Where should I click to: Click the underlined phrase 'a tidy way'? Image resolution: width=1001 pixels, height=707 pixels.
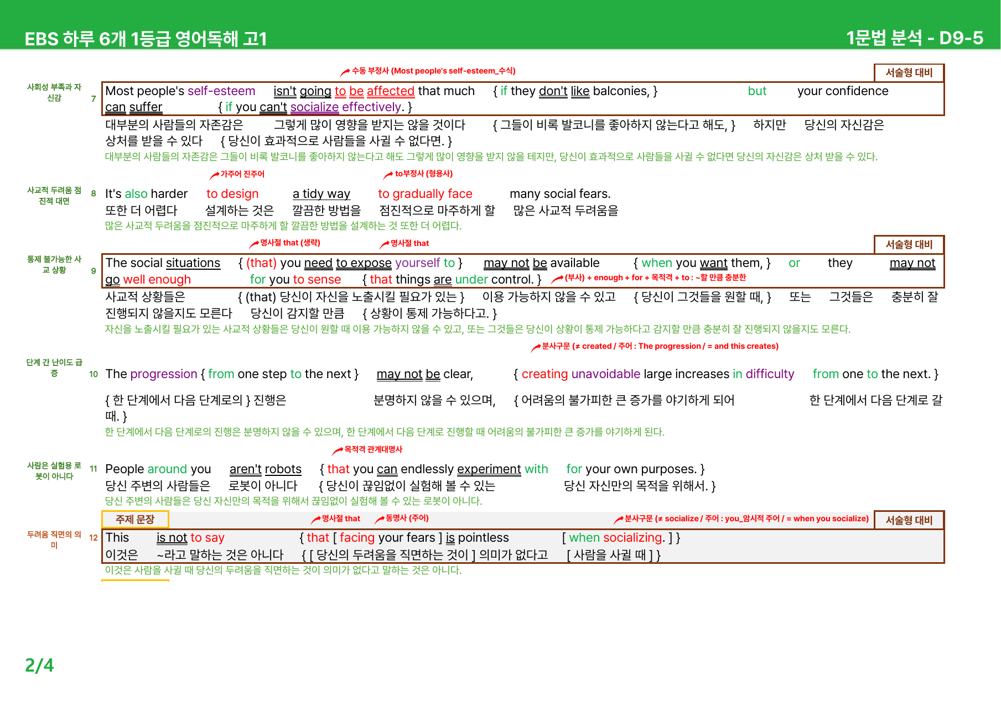(x=321, y=193)
